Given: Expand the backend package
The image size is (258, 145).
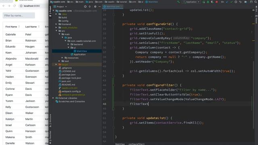Looking at the screenshot, I should (x=69, y=44).
